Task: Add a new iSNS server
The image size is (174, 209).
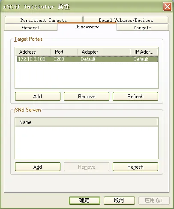Action: (38, 167)
